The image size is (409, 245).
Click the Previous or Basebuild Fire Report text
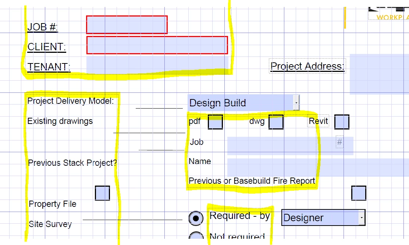[x=252, y=181]
